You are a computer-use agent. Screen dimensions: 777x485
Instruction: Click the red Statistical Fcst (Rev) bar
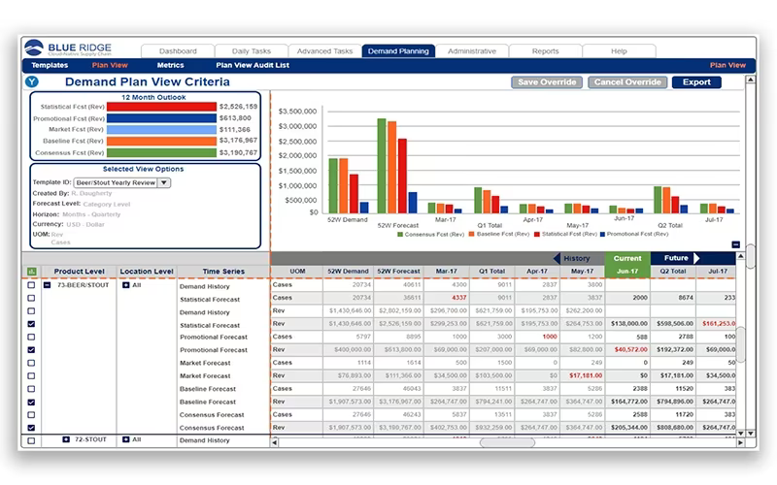pyautogui.click(x=161, y=107)
